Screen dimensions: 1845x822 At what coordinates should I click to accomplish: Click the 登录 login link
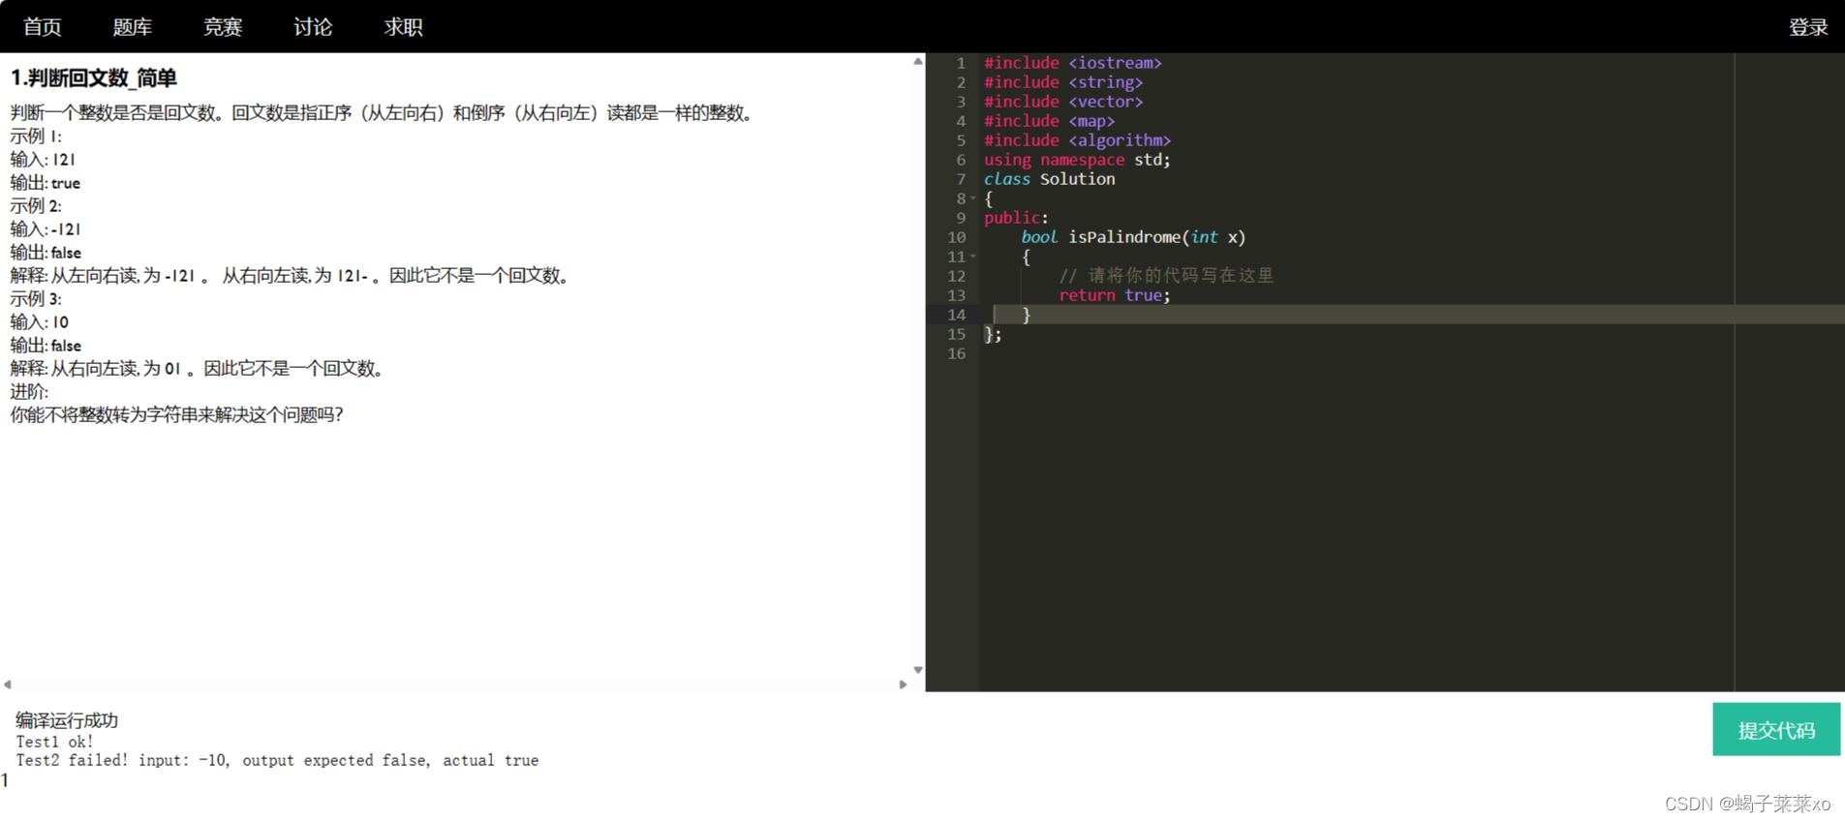pyautogui.click(x=1808, y=27)
